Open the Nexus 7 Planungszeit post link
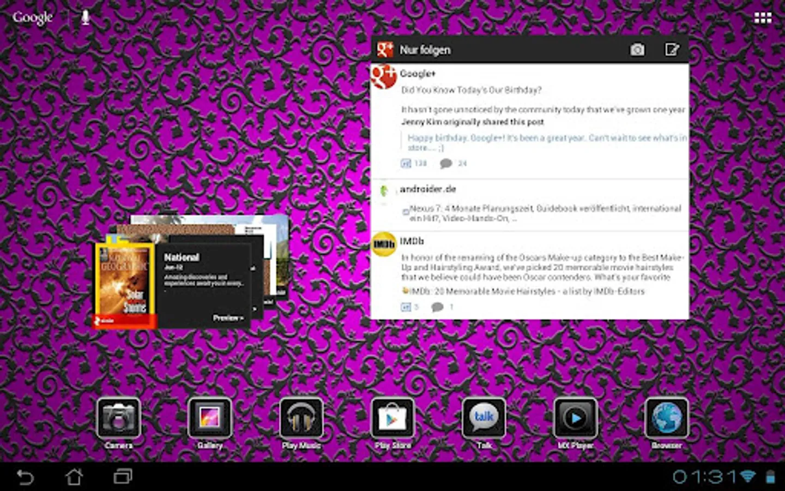This screenshot has width=785, height=491. [545, 213]
